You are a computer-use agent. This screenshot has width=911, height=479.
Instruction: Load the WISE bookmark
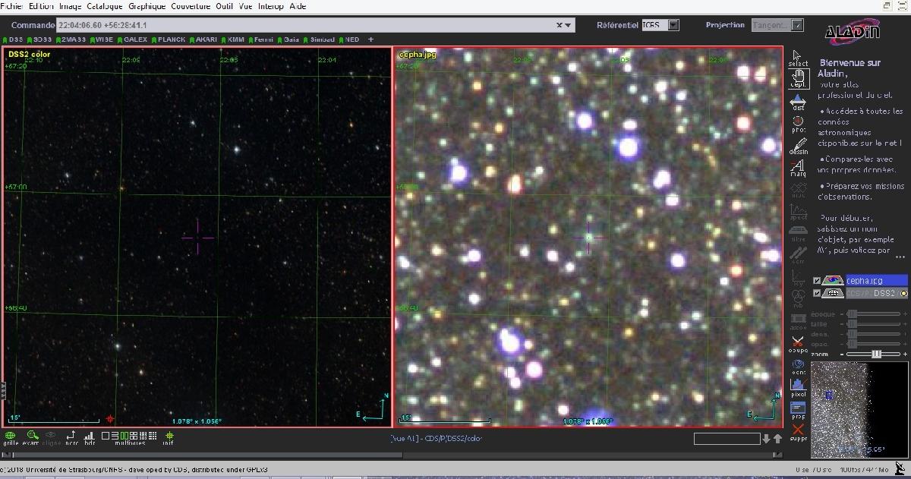click(102, 39)
